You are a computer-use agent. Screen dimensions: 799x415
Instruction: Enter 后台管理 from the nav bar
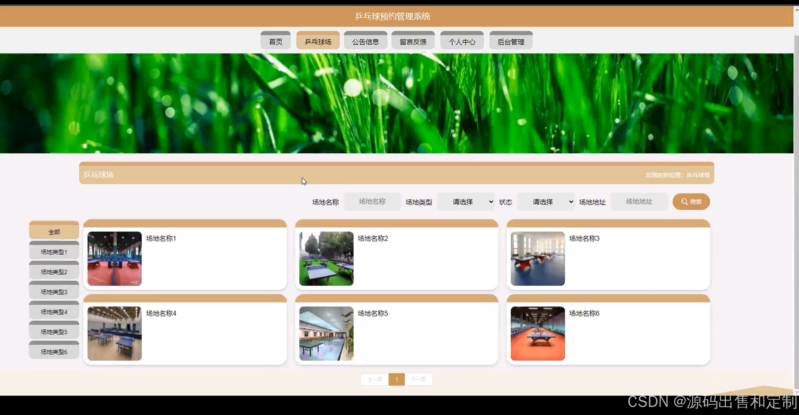point(511,41)
